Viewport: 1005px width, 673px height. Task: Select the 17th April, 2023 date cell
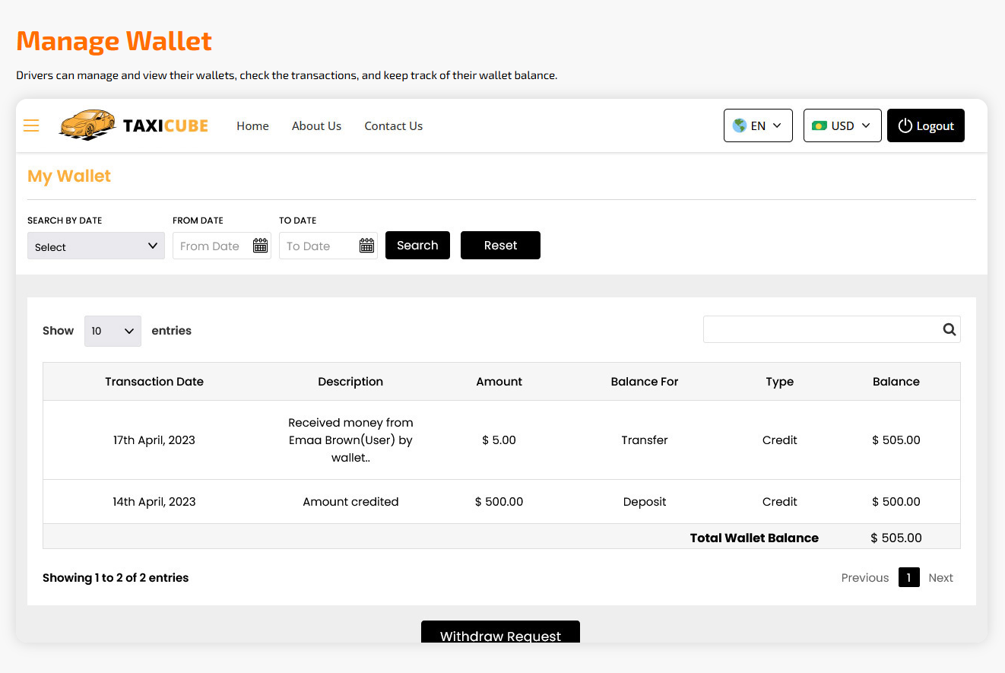tap(154, 440)
